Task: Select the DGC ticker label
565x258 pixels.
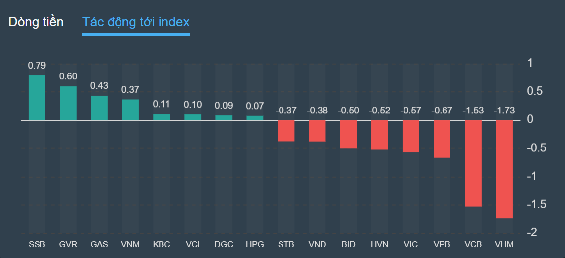Action: point(224,244)
